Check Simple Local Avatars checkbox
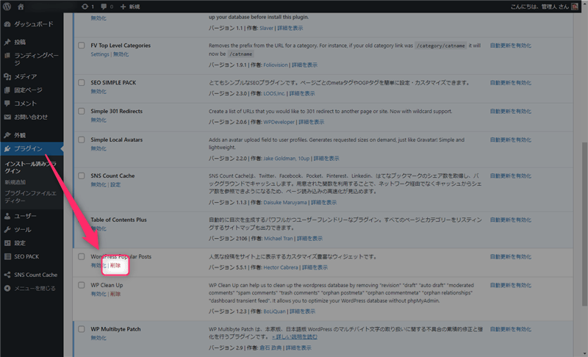Screen dimensions: 588x357 [x=82, y=140]
